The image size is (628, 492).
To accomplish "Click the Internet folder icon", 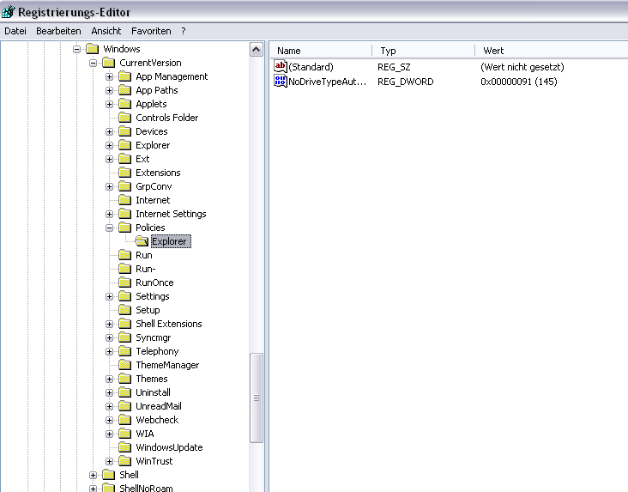I will pyautogui.click(x=125, y=200).
